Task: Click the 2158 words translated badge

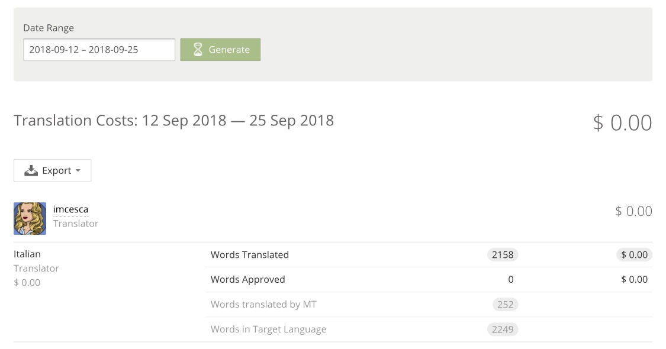Action: click(x=503, y=255)
